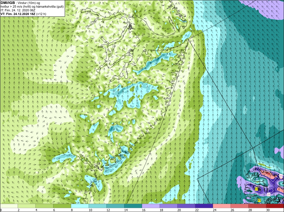Click the white '30' gust contour label
This screenshot has width=284, height=212.
[281, 176]
